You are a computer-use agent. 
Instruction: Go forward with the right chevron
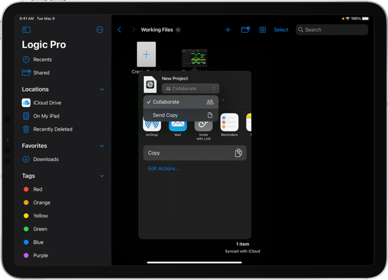coord(133,30)
